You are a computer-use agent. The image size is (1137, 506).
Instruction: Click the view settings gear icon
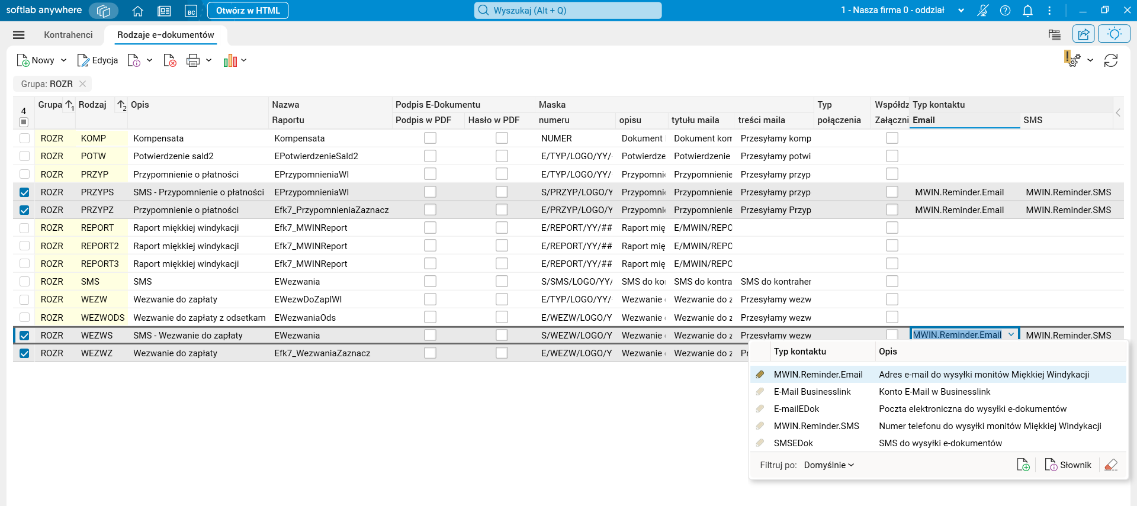pyautogui.click(x=1072, y=59)
